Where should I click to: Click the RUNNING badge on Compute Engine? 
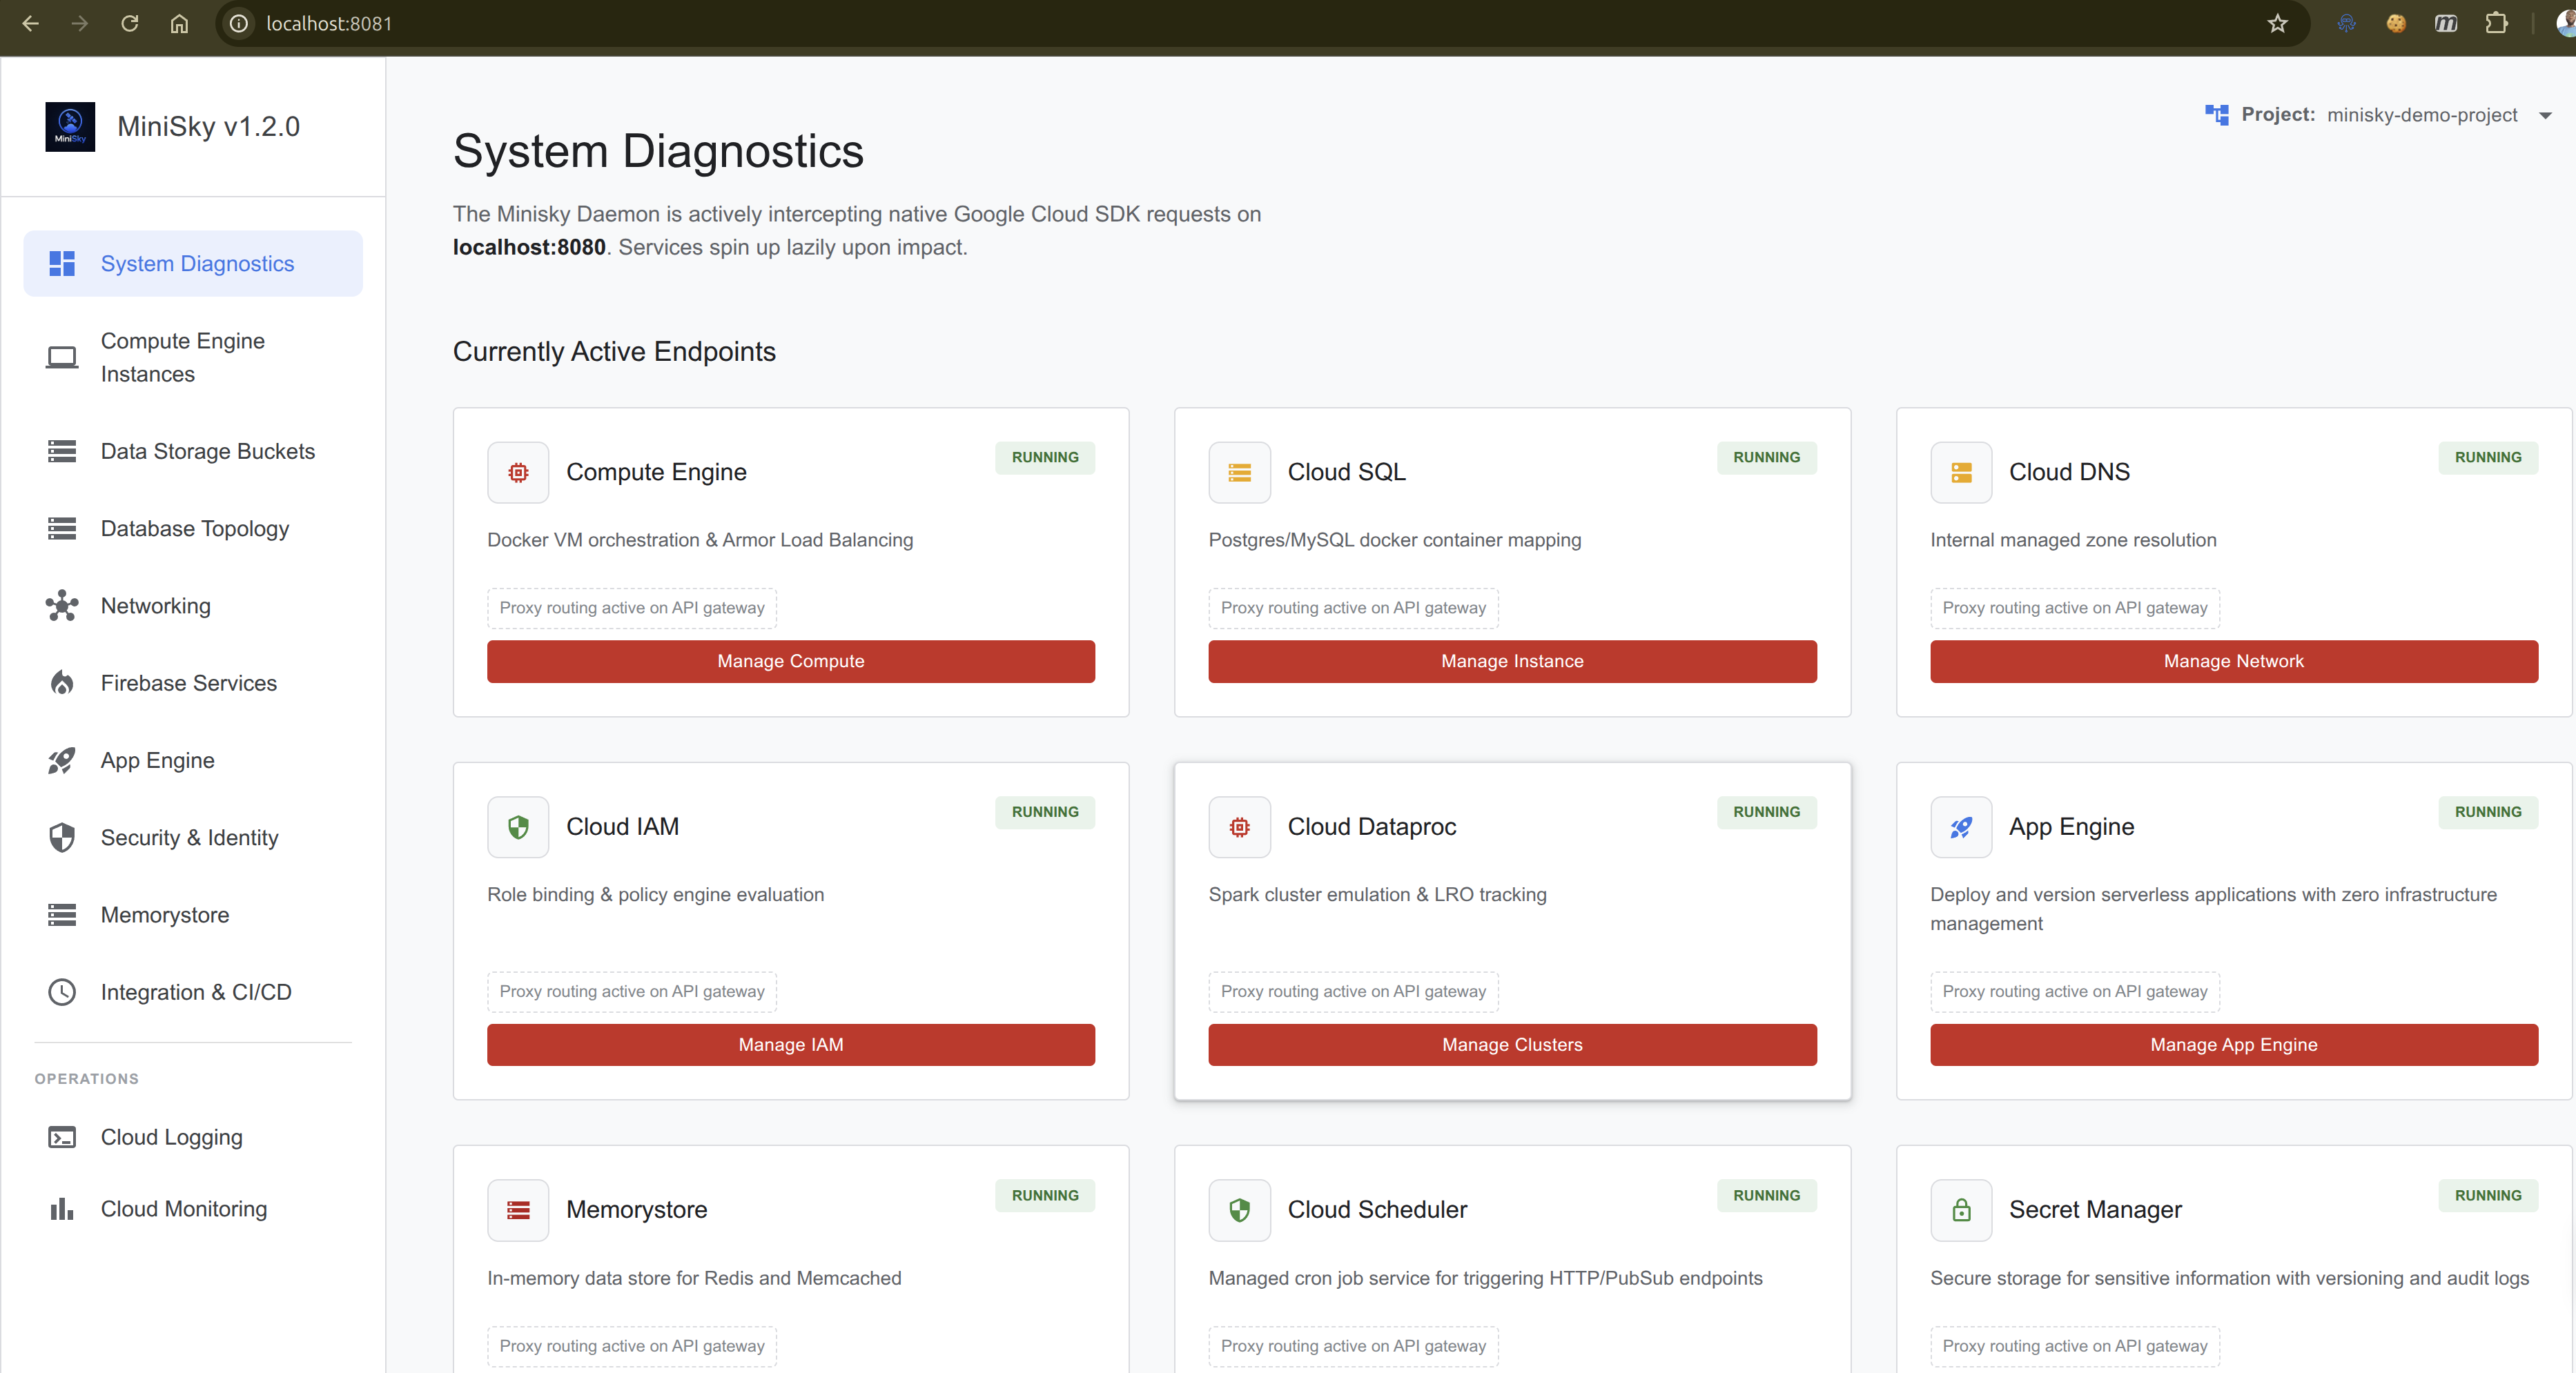click(1045, 457)
